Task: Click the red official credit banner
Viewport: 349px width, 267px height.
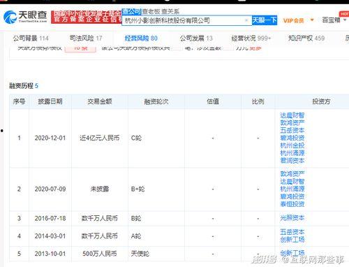Action: coord(87,17)
